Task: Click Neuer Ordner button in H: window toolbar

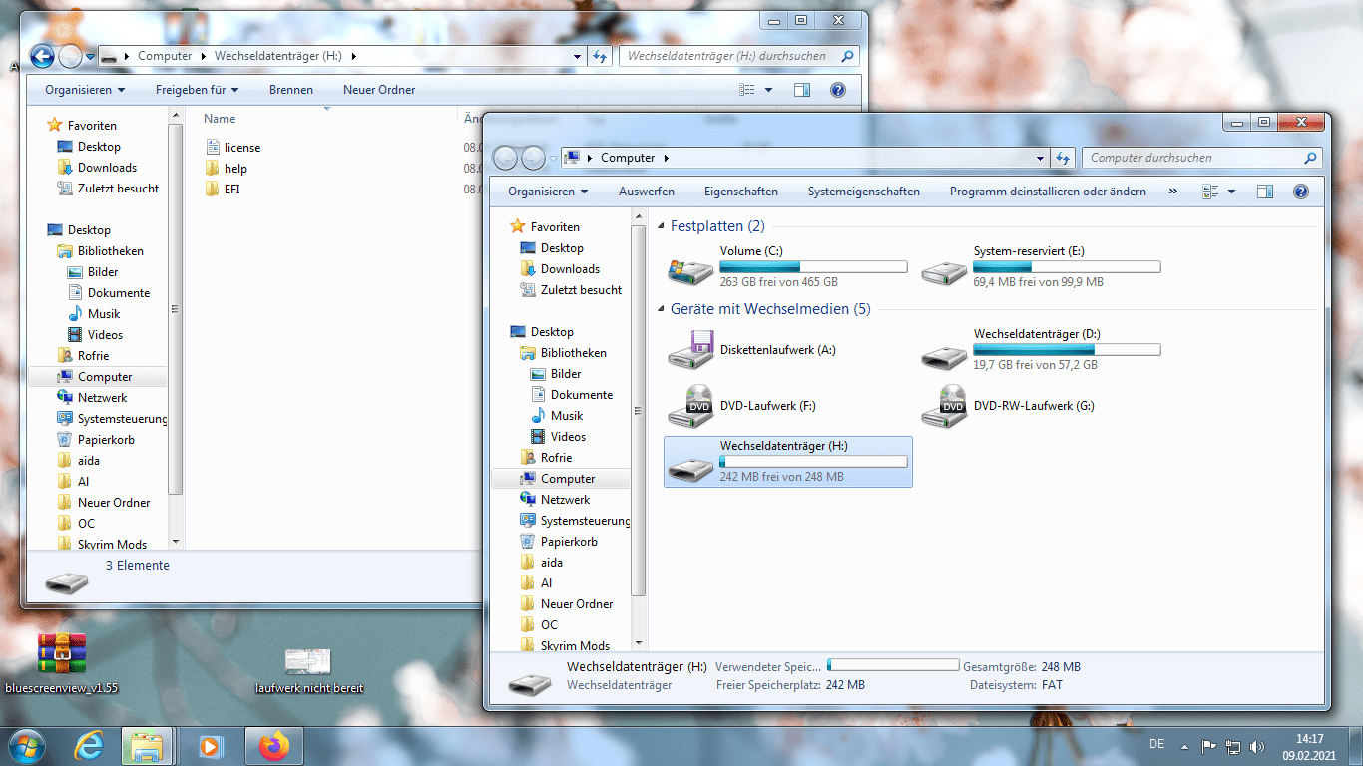Action: click(x=379, y=90)
